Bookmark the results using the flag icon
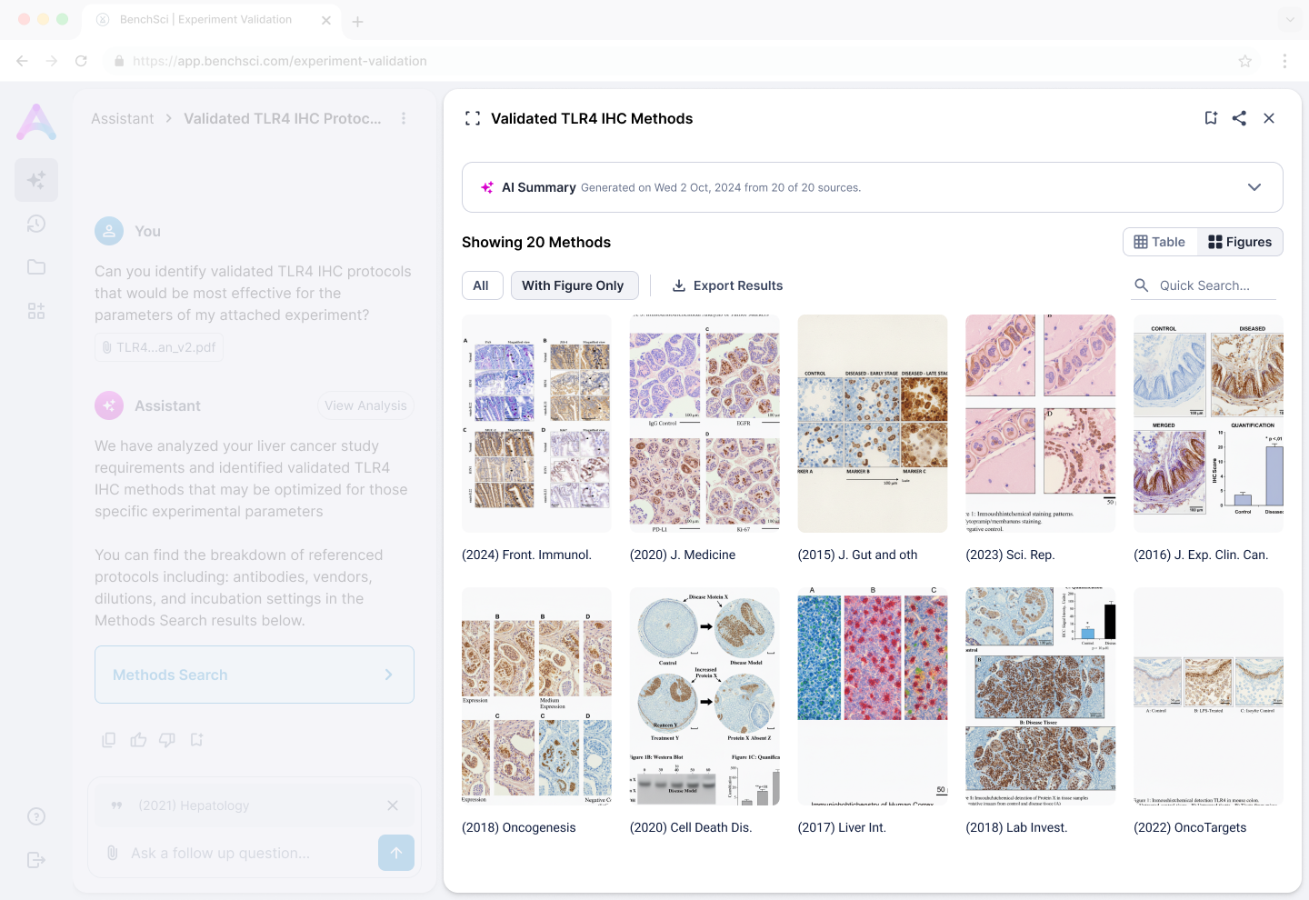This screenshot has width=1309, height=900. (x=1210, y=117)
